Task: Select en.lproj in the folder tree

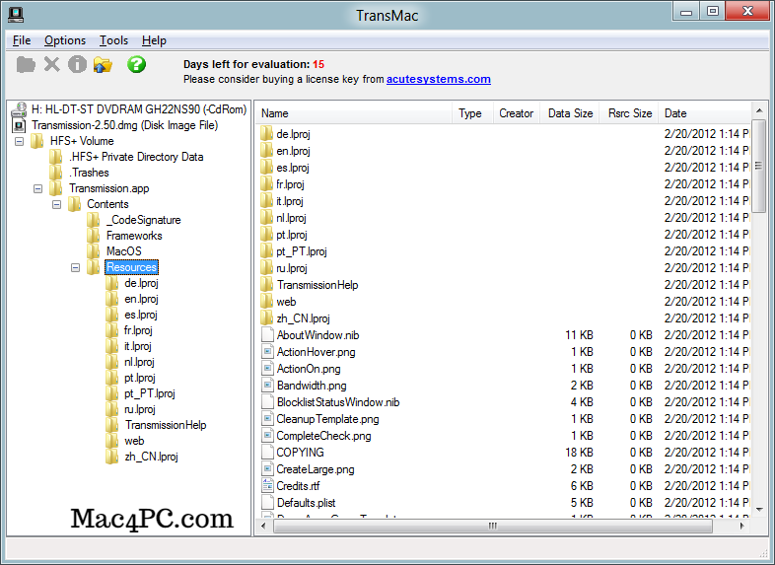Action: click(x=141, y=299)
